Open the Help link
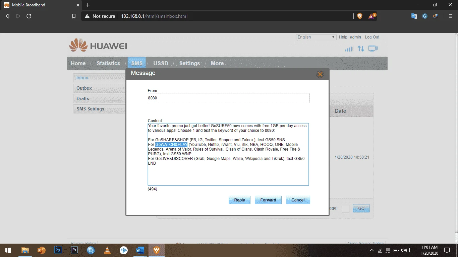 pyautogui.click(x=343, y=37)
